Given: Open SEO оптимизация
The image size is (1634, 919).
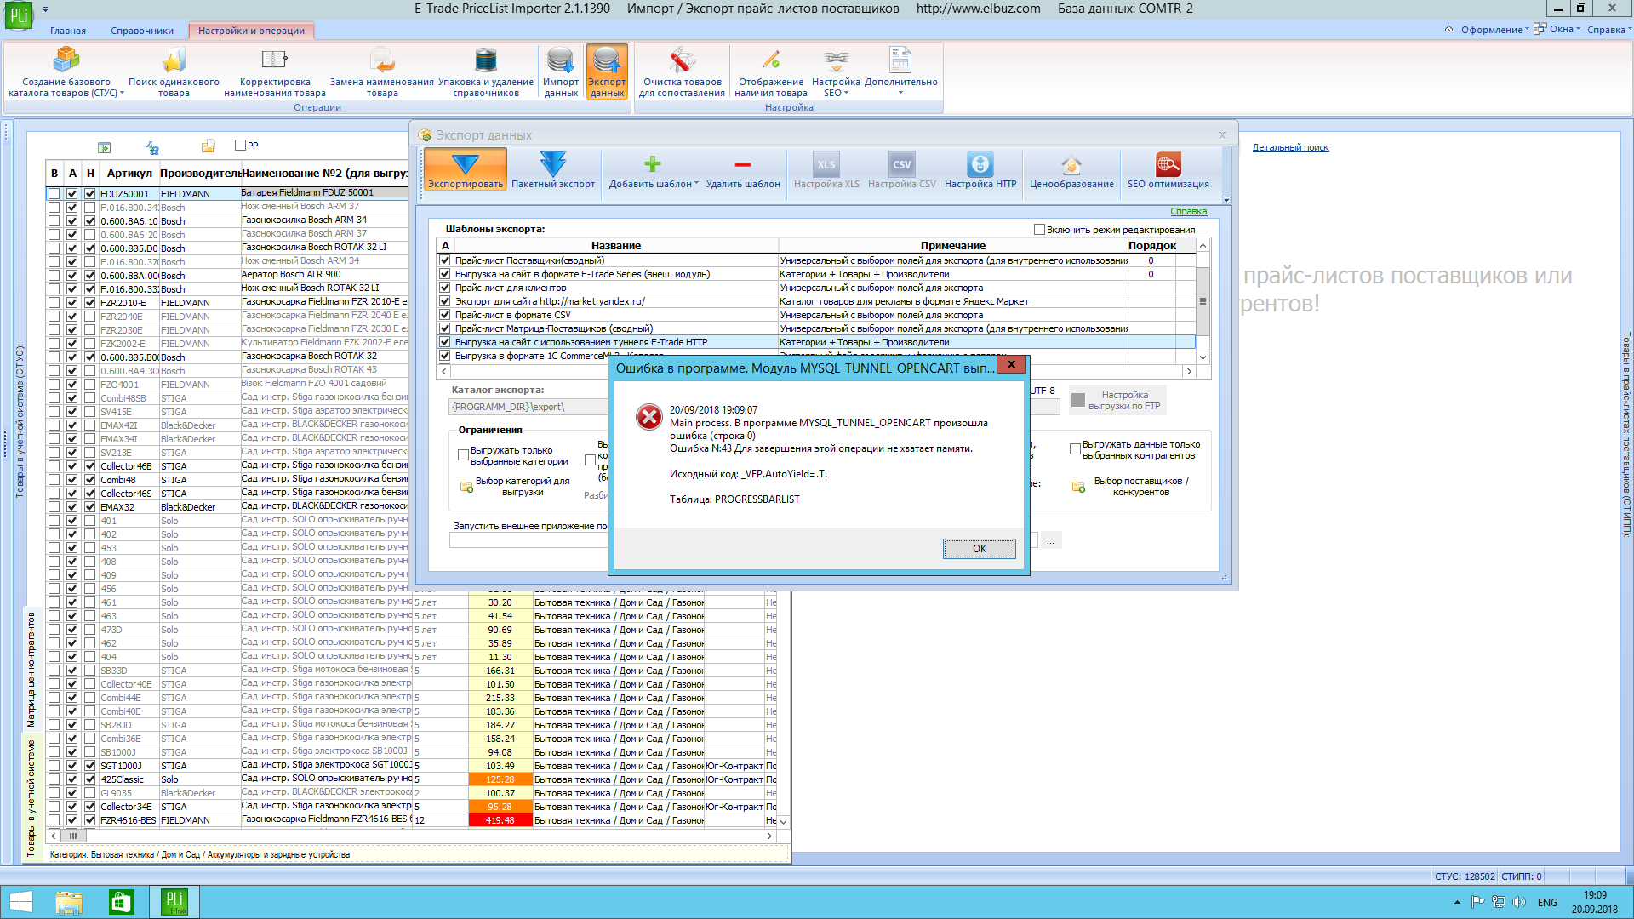Looking at the screenshot, I should point(1168,169).
